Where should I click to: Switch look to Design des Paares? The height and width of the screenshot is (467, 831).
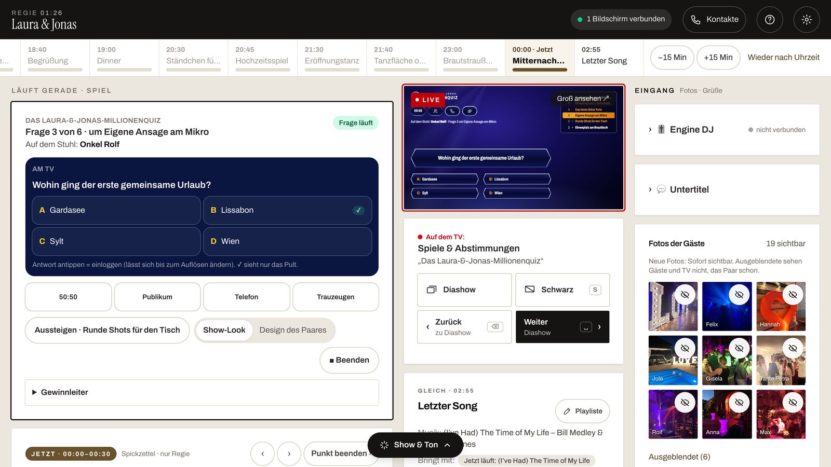point(293,330)
